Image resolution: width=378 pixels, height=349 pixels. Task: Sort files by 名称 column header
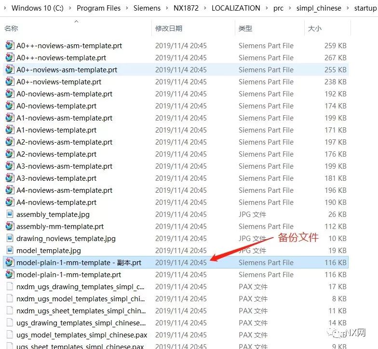pyautogui.click(x=11, y=28)
